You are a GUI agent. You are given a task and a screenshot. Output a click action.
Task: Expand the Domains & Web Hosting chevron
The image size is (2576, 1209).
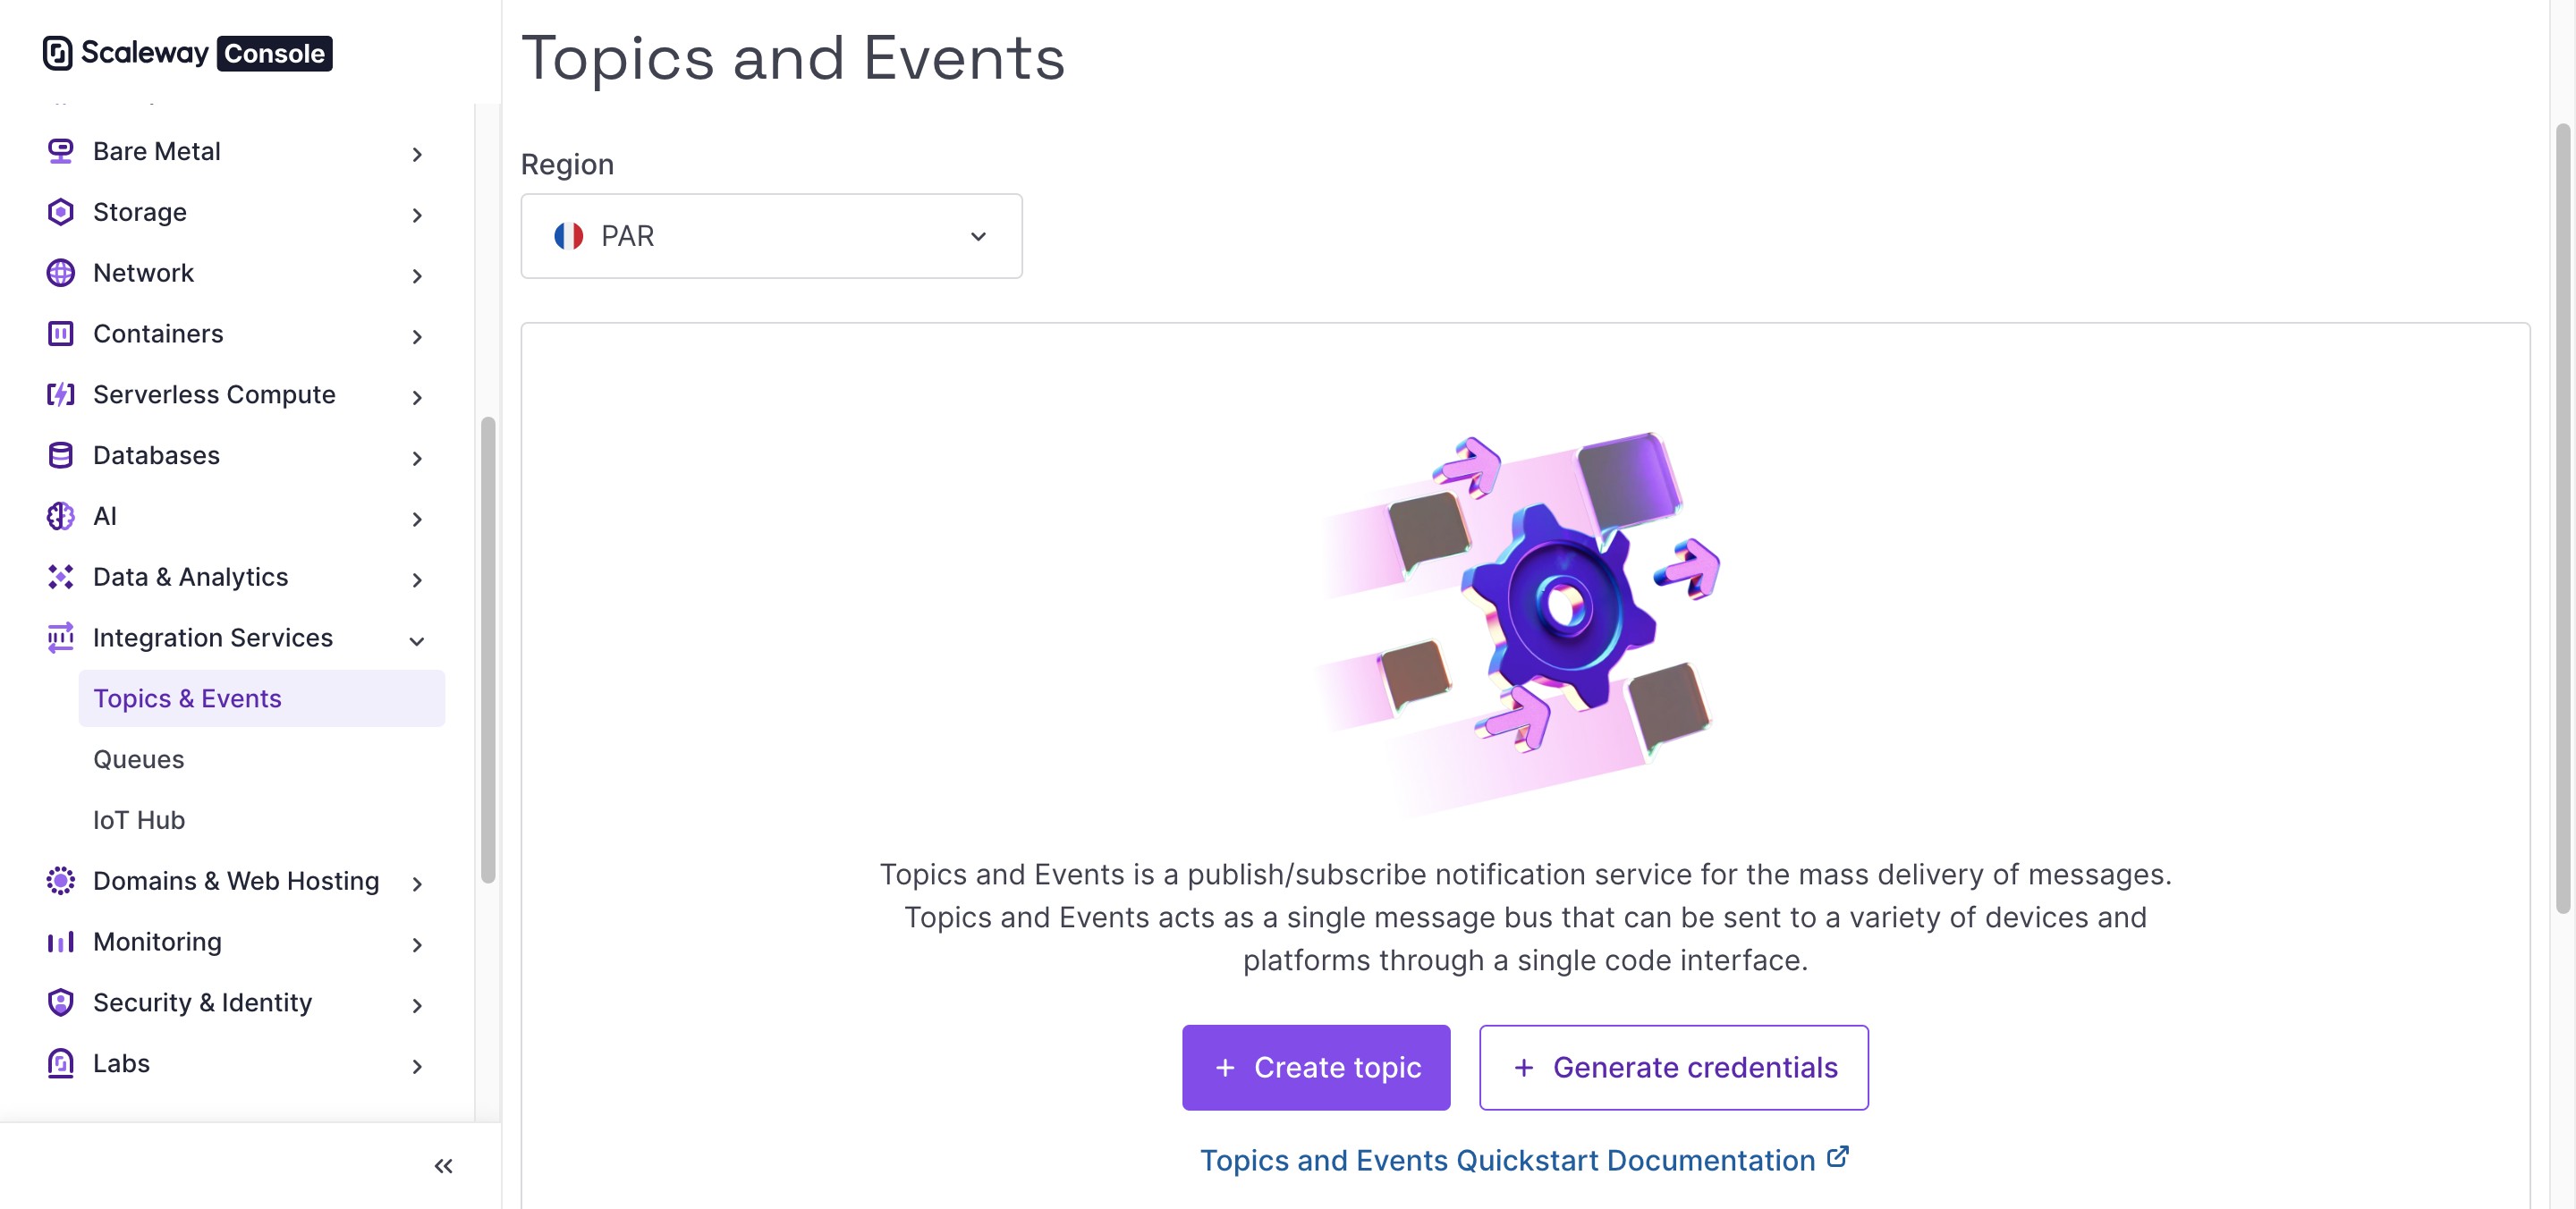pos(417,883)
